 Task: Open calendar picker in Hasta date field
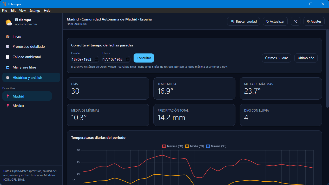(128, 59)
